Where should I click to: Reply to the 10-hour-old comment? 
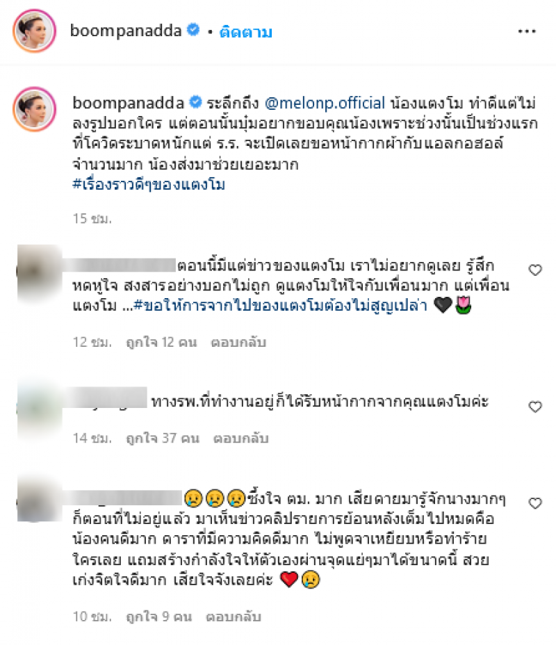click(234, 617)
